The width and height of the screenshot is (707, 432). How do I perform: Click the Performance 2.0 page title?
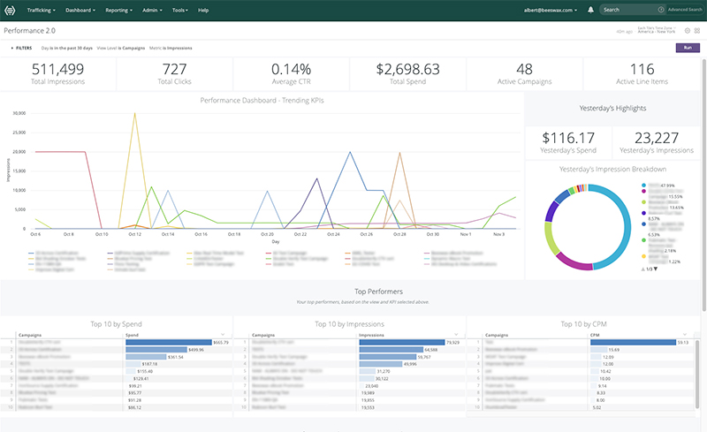[x=30, y=31]
